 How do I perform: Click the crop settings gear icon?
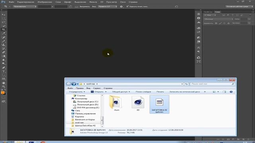click(121, 7)
